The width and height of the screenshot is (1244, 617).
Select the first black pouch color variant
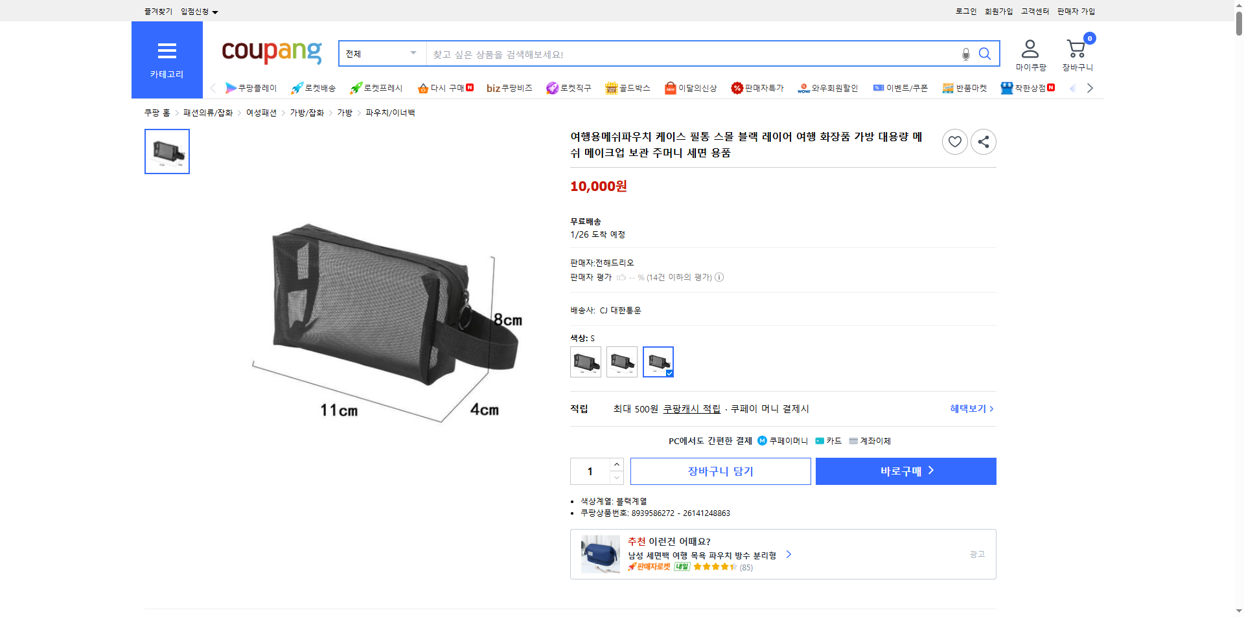click(585, 362)
